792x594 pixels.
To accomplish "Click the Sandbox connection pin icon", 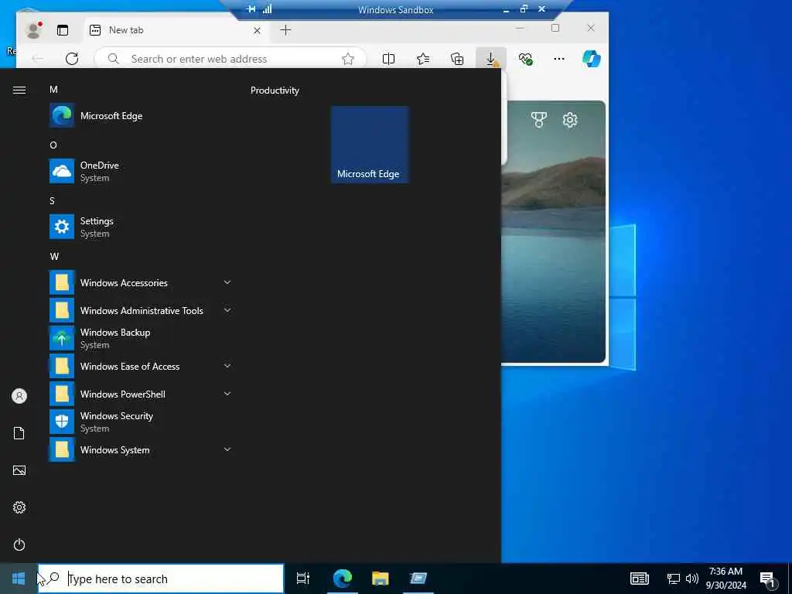I will pyautogui.click(x=251, y=9).
